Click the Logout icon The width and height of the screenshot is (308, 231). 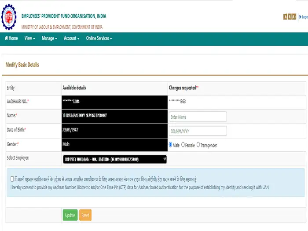coord(303,17)
